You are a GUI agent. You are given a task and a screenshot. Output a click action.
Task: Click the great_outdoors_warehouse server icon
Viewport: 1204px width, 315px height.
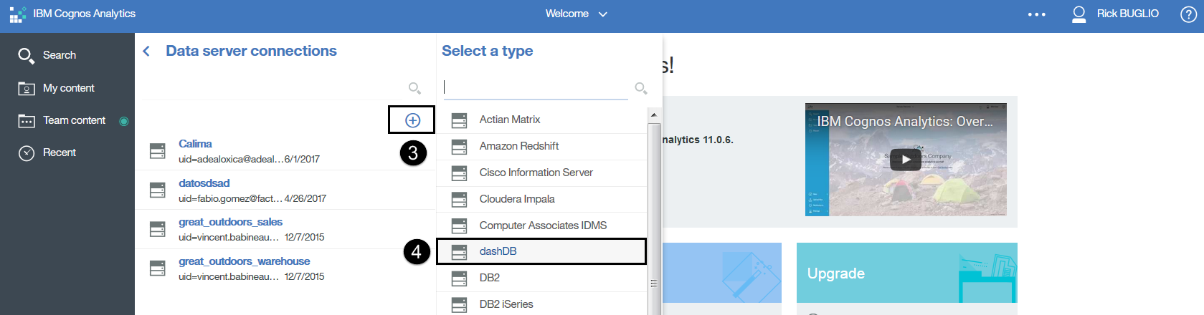click(x=158, y=268)
